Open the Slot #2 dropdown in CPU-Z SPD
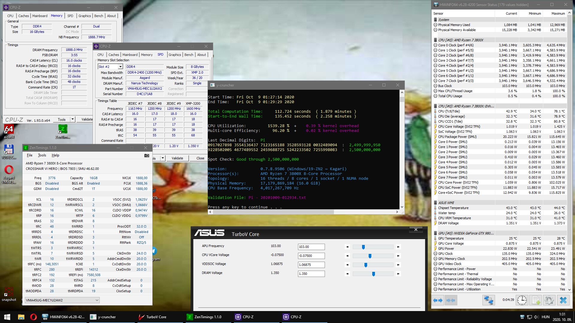 120,67
